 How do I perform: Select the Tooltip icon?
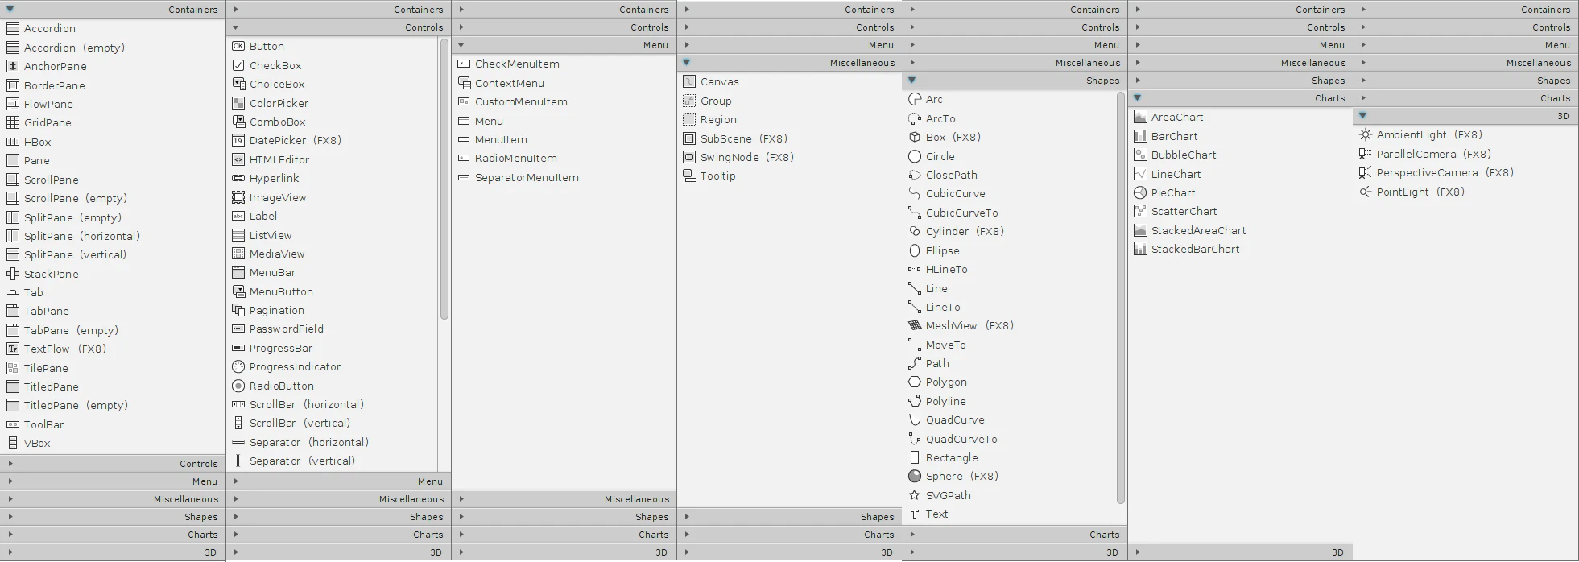689,176
